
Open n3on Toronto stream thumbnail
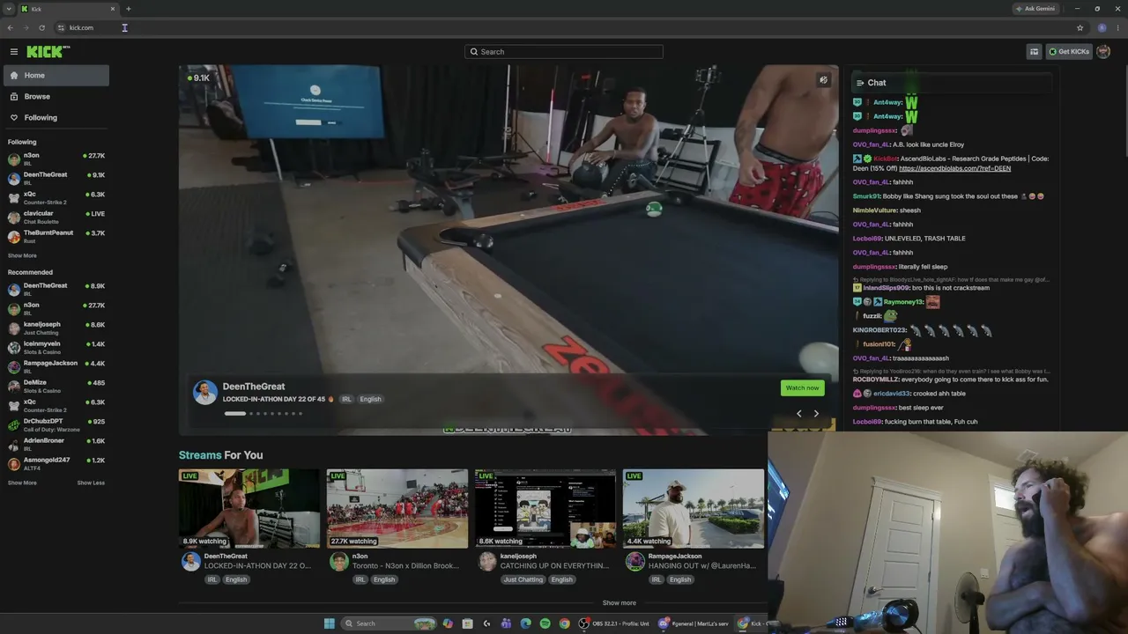[x=397, y=509]
